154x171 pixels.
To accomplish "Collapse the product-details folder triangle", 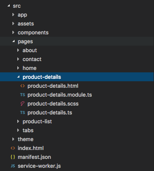I will click(19, 77).
